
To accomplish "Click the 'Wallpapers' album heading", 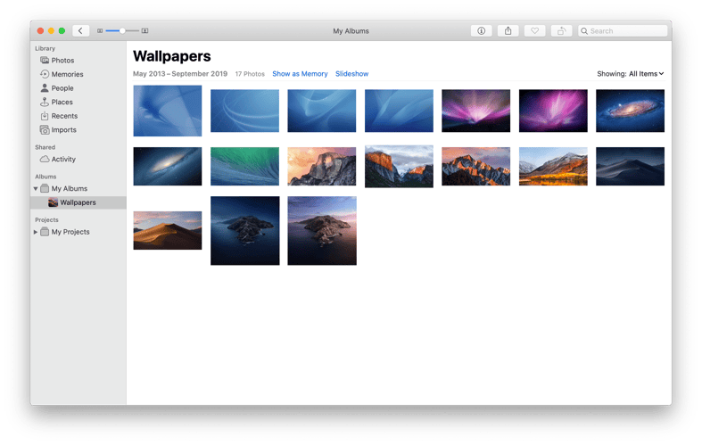I will pyautogui.click(x=172, y=56).
